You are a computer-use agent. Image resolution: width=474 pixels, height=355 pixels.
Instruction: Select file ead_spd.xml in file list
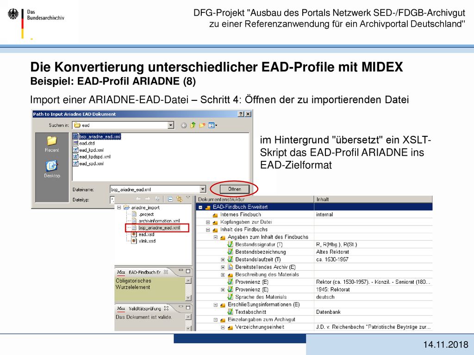(x=88, y=163)
